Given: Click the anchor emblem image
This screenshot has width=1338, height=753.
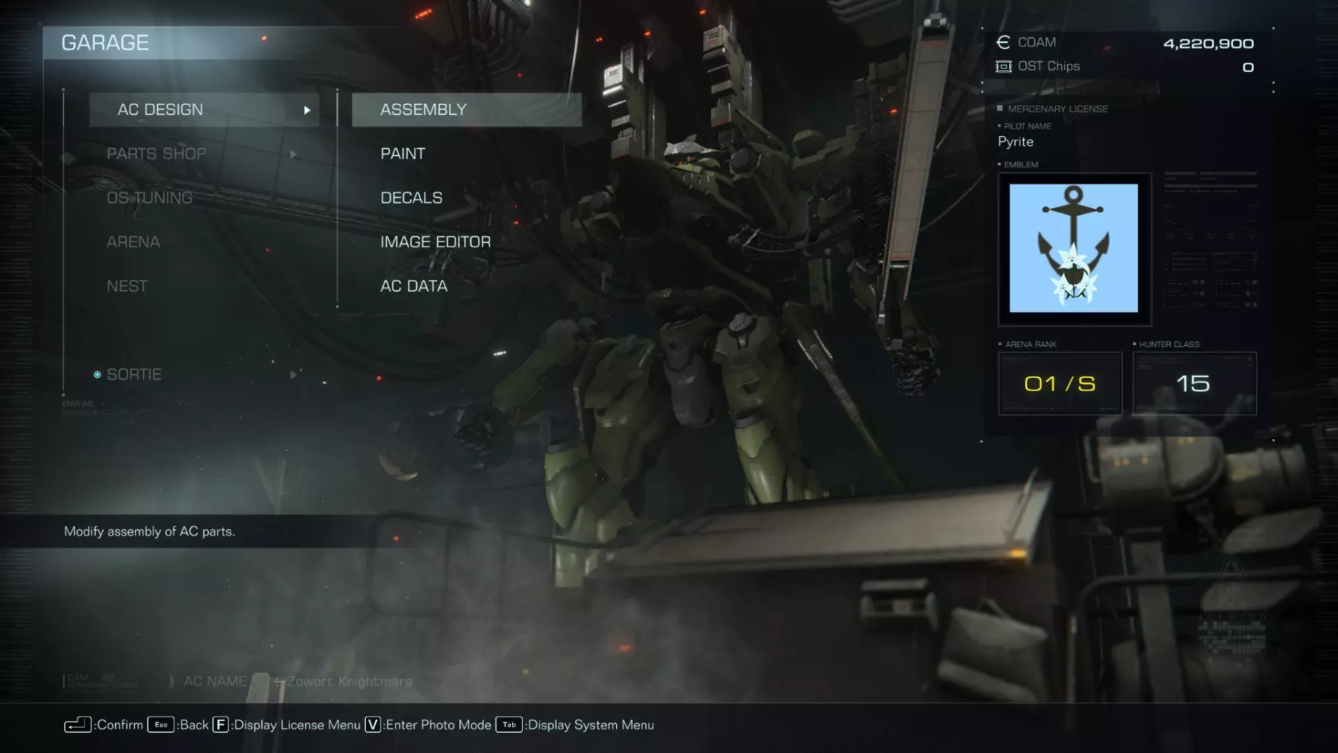Looking at the screenshot, I should (x=1073, y=248).
